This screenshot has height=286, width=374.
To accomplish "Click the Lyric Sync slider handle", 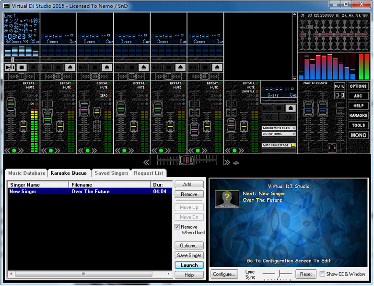I will click(278, 274).
